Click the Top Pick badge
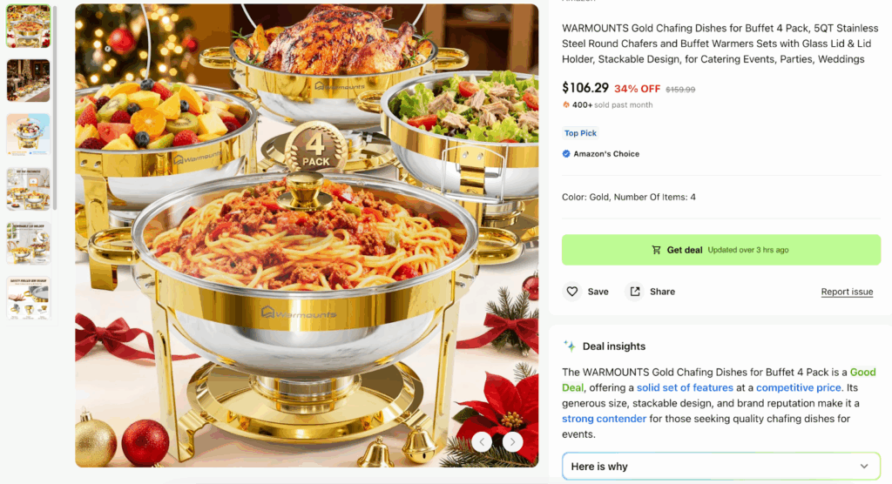This screenshot has width=892, height=484. click(x=580, y=133)
